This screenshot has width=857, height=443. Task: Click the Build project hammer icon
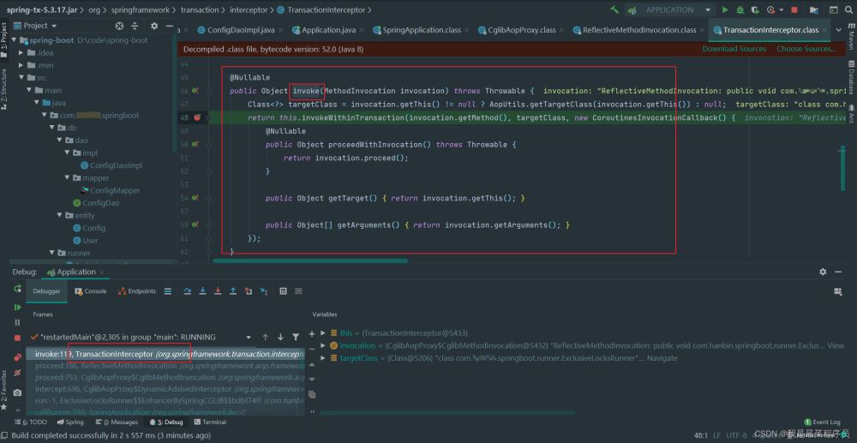click(614, 10)
